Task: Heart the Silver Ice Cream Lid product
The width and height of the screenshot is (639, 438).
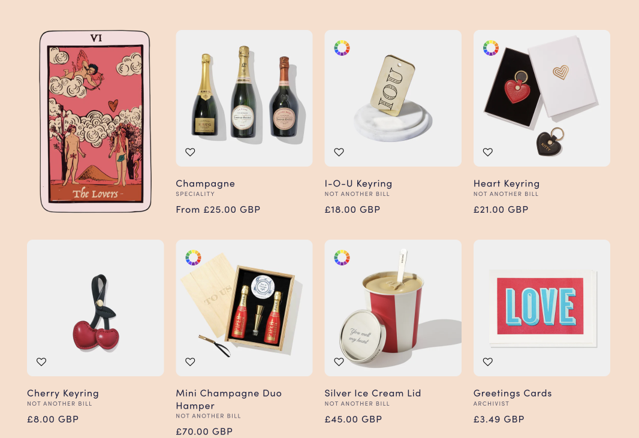Action: click(x=339, y=361)
